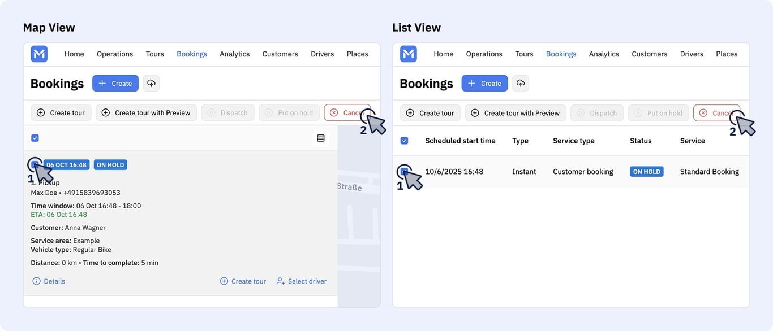
Task: Click customer name Anna Wagner
Action: click(85, 228)
